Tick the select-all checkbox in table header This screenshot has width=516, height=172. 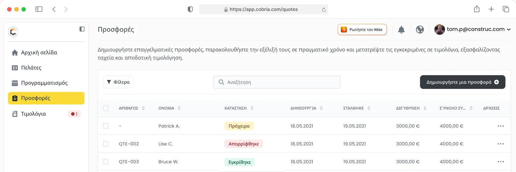(x=106, y=108)
